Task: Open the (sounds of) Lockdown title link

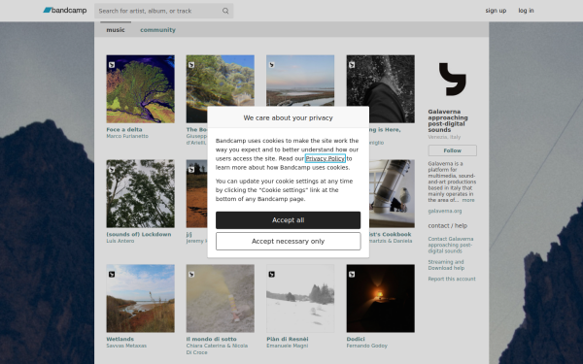Action: point(139,234)
